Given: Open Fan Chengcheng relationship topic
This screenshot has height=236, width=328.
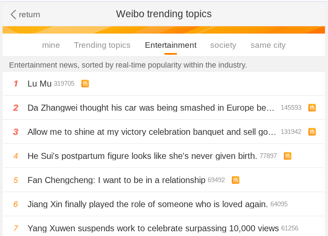Looking at the screenshot, I should 116,180.
